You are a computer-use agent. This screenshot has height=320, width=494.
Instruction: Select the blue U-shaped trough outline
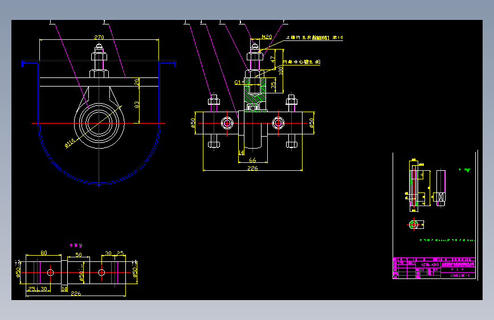tap(99, 121)
